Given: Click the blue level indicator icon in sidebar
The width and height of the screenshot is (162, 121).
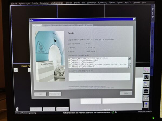Looking at the screenshot, I should [x=146, y=105].
